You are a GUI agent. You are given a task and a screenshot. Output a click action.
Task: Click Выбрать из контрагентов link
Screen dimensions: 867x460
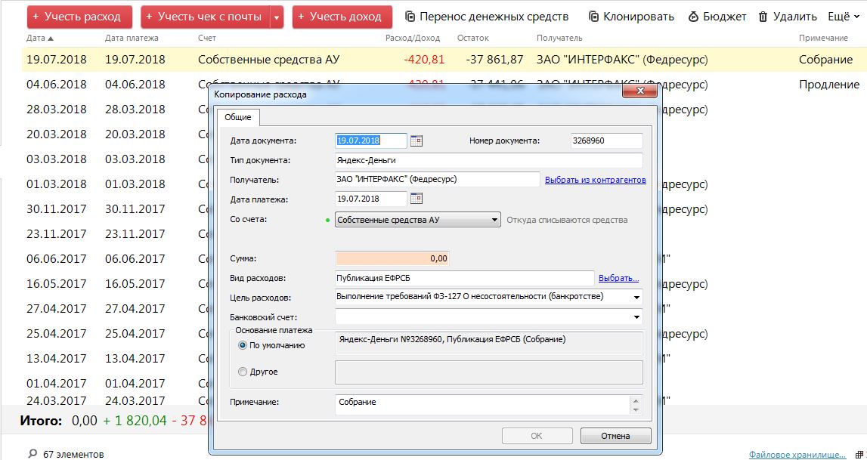click(x=595, y=180)
